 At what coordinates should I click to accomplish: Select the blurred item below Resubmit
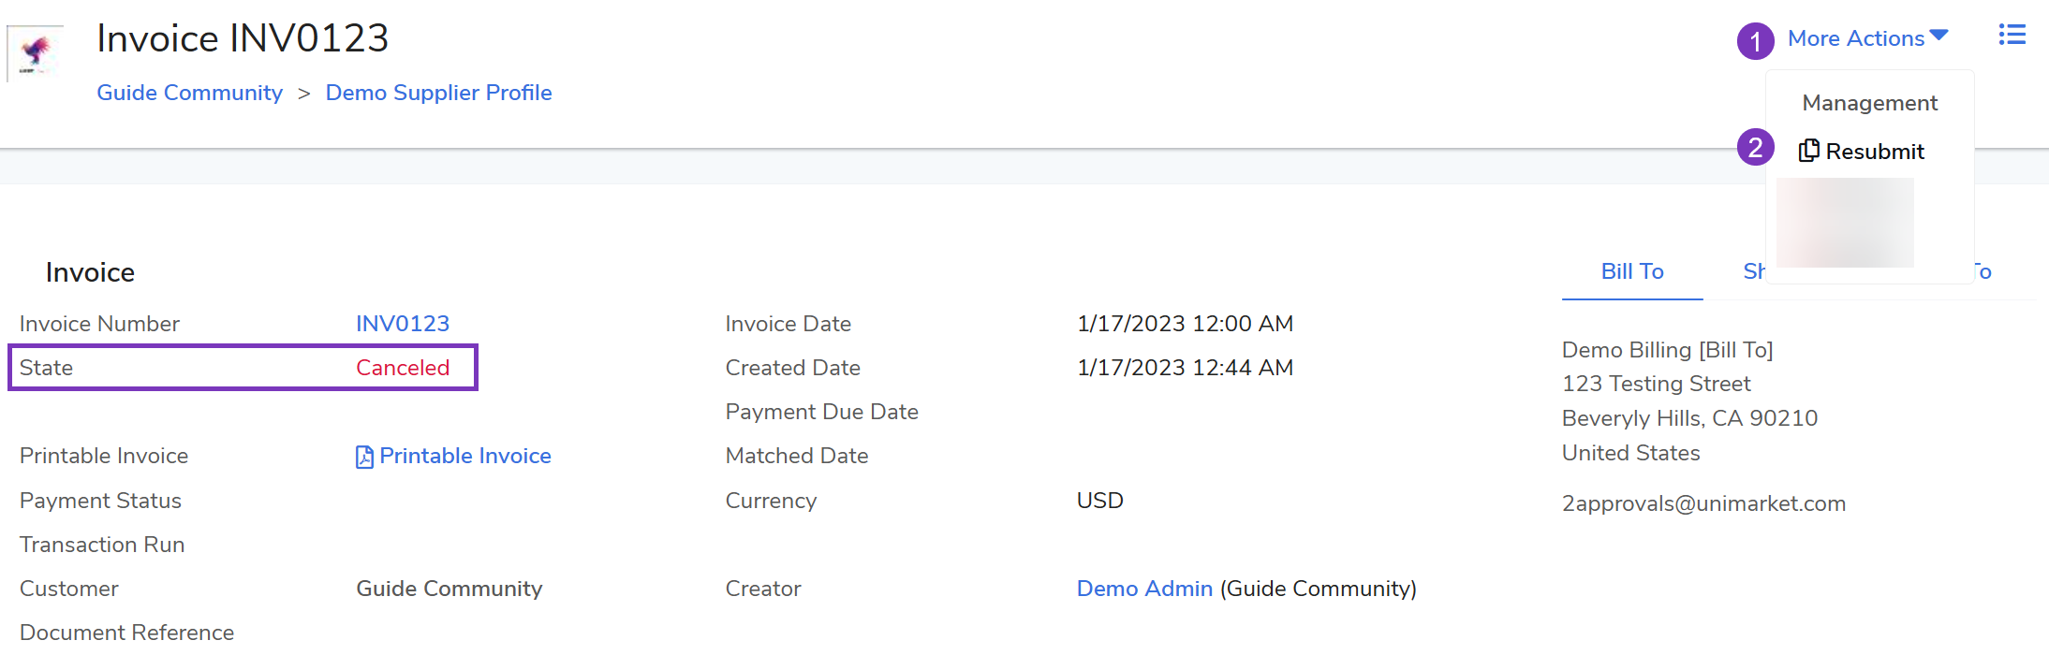coord(1845,223)
